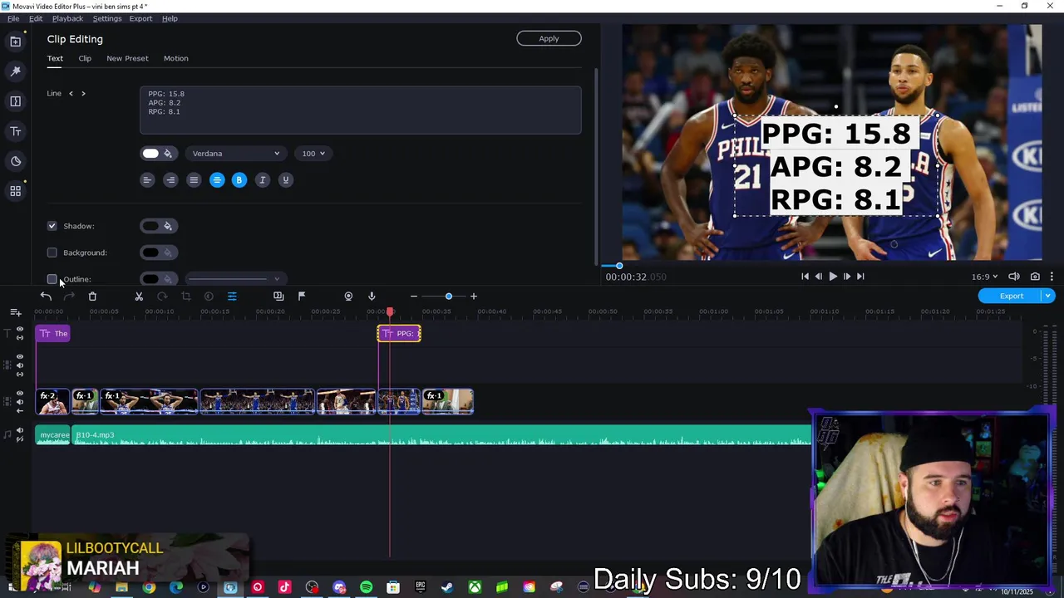
Task: Change the 16:9 aspect ratio dropdown
Action: pyautogui.click(x=984, y=277)
